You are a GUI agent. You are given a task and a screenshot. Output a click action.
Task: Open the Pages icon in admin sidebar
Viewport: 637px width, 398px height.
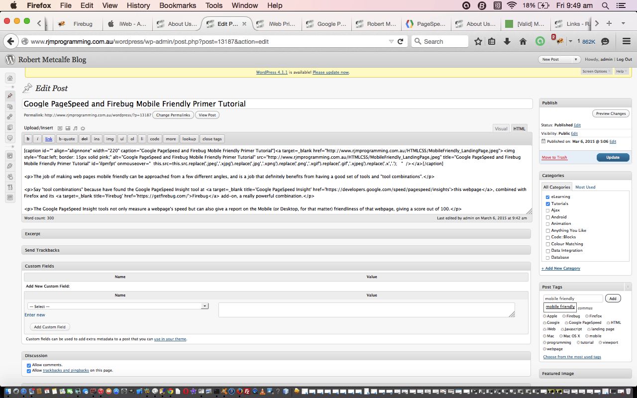[x=10, y=127]
